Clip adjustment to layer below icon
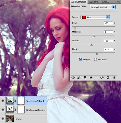This screenshot has height=123, width=121. (x=85, y=77)
